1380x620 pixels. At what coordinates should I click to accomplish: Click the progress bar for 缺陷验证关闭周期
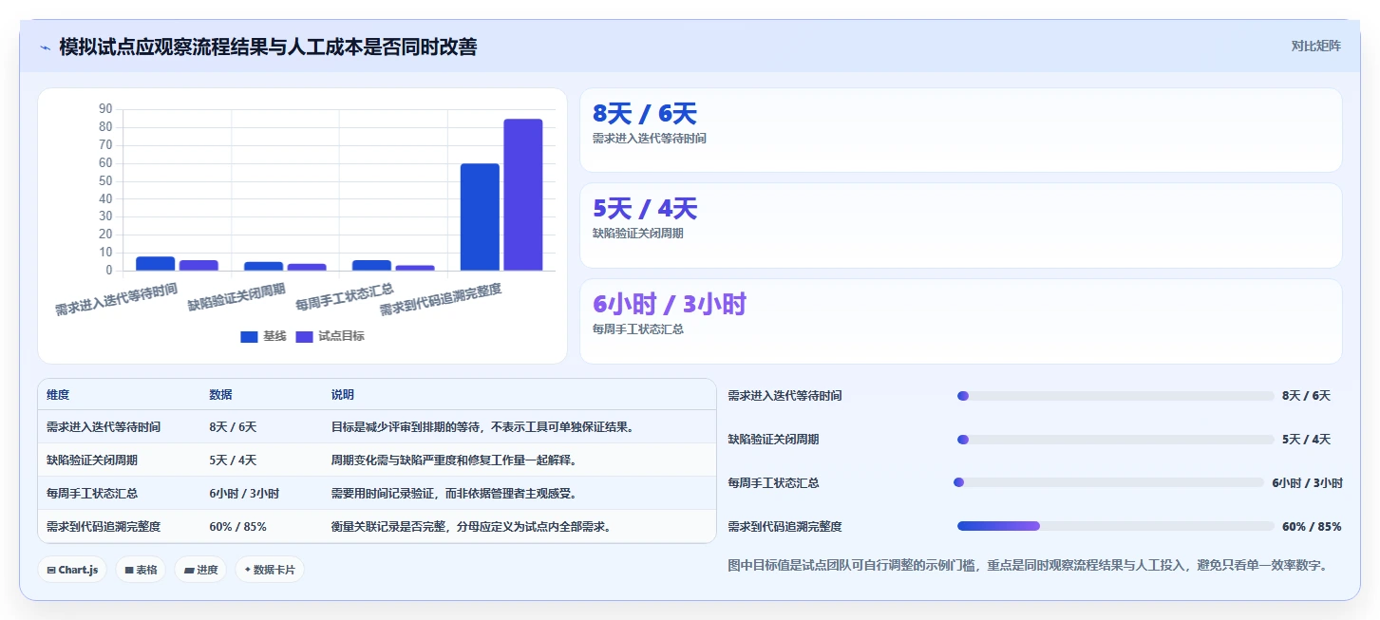[1115, 440]
